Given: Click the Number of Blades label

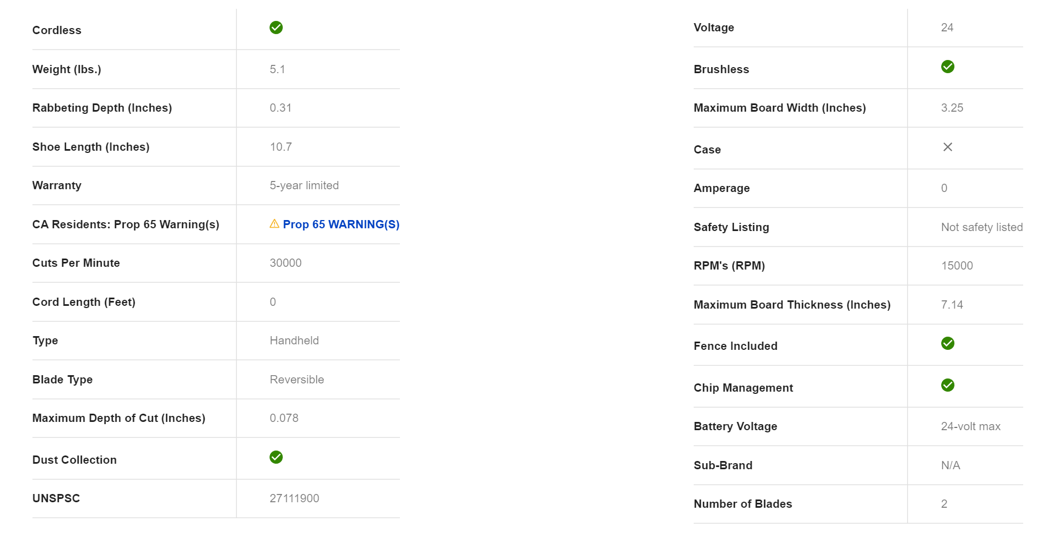Looking at the screenshot, I should [743, 504].
